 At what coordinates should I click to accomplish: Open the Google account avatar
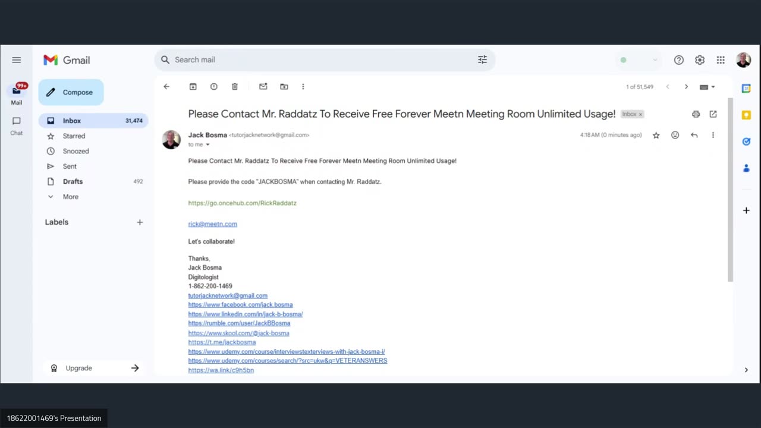(x=743, y=60)
